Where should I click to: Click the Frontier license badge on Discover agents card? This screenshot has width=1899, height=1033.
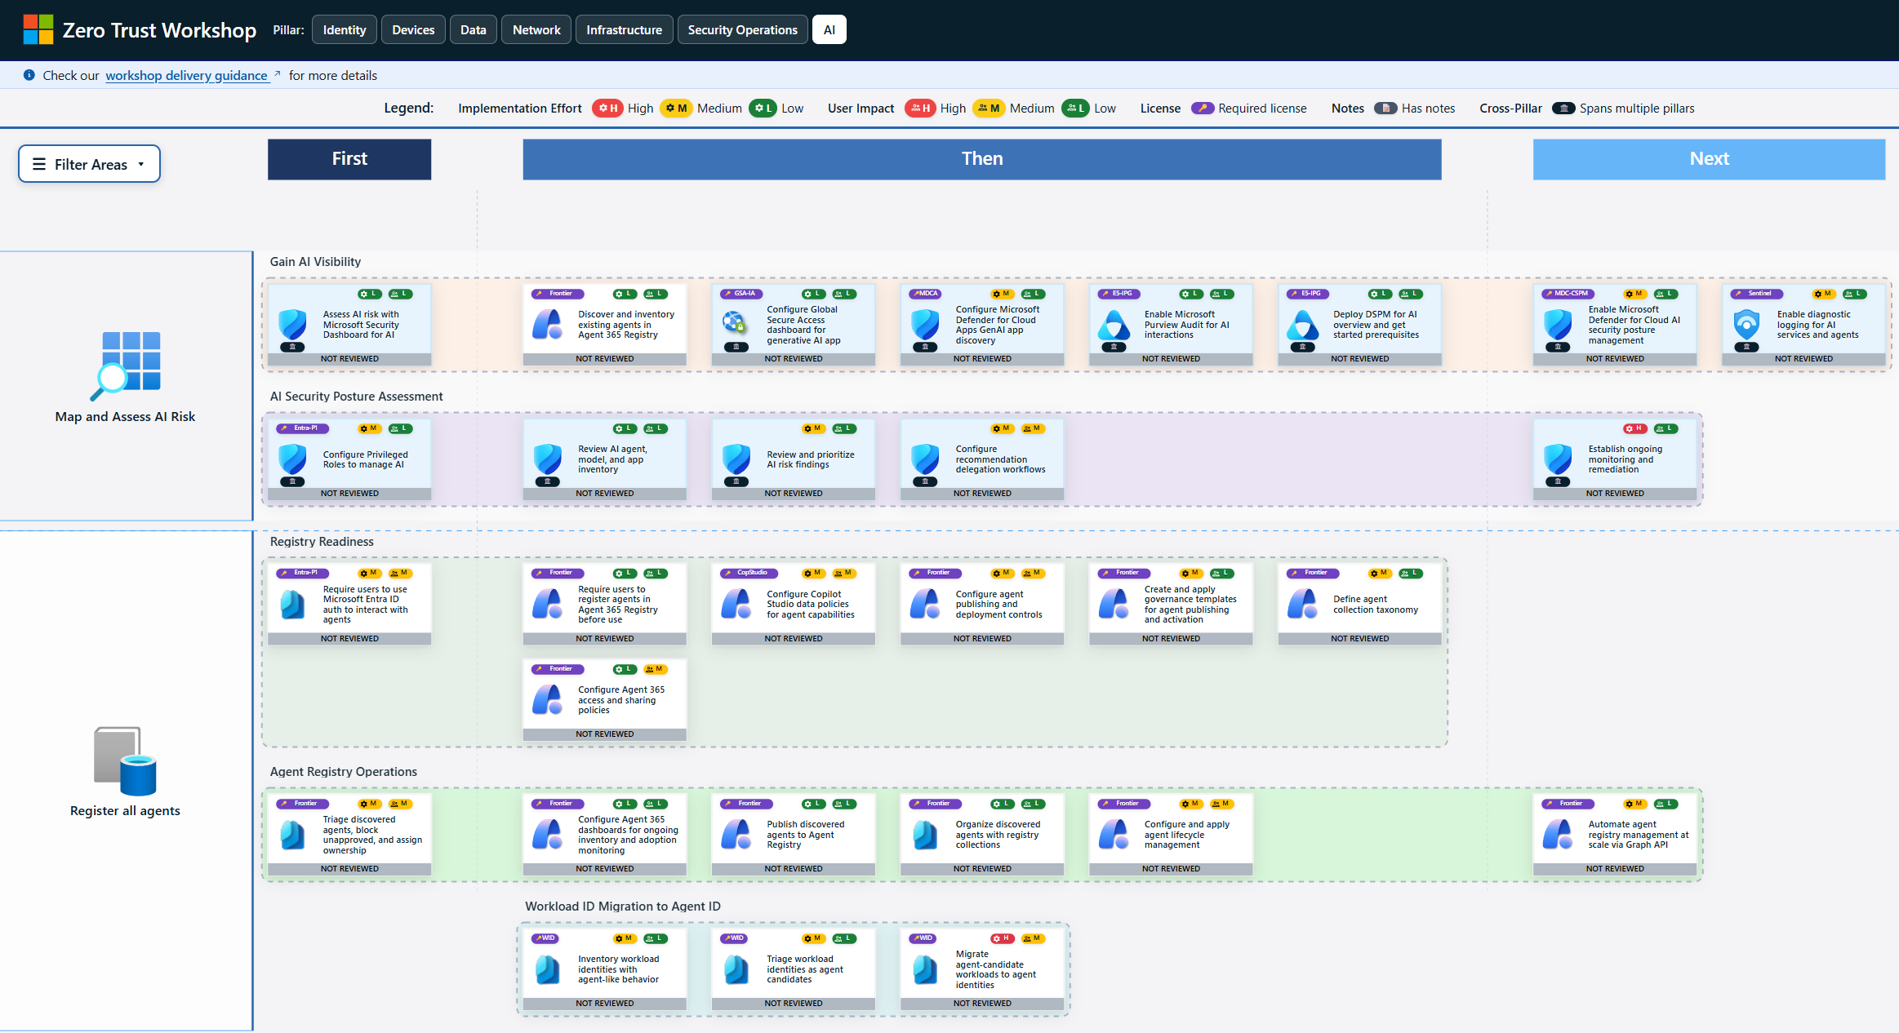click(558, 294)
